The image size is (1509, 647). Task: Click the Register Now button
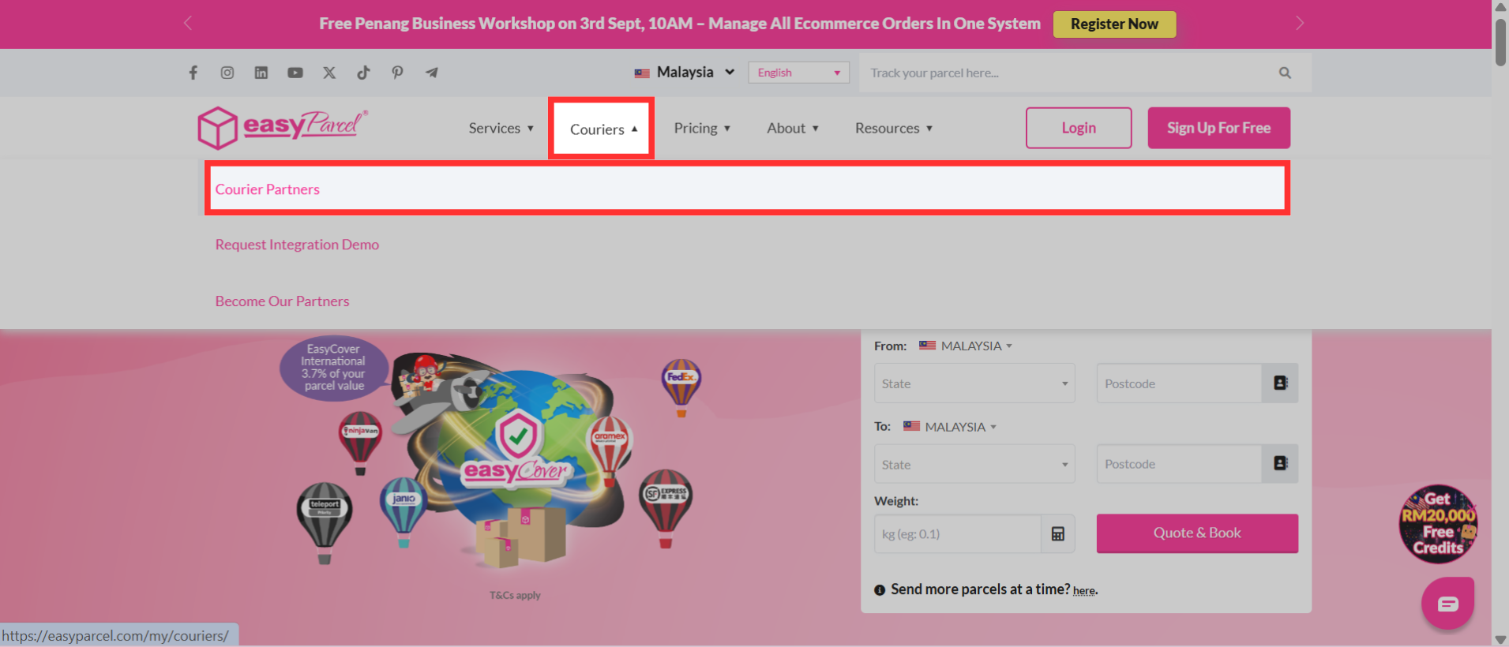pyautogui.click(x=1114, y=24)
